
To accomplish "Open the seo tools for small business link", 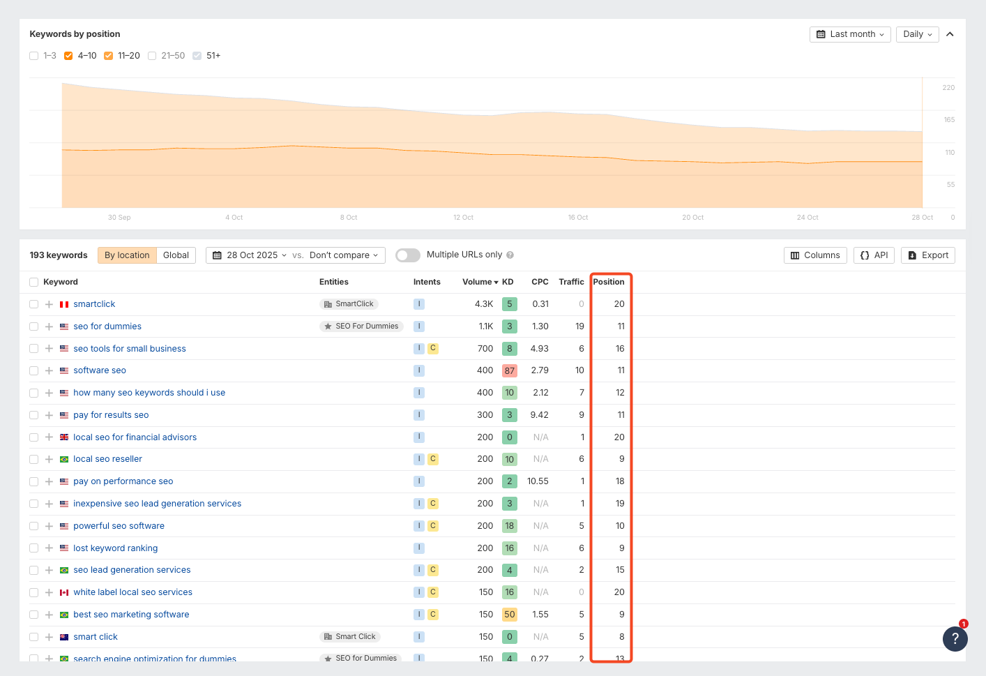I will tap(130, 349).
